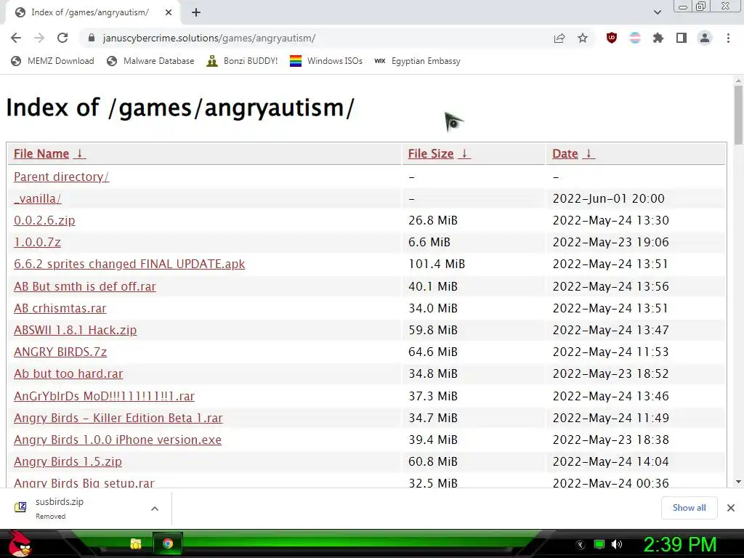Click the Chrome taskbar icon
The width and height of the screenshot is (744, 558).
coord(168,543)
